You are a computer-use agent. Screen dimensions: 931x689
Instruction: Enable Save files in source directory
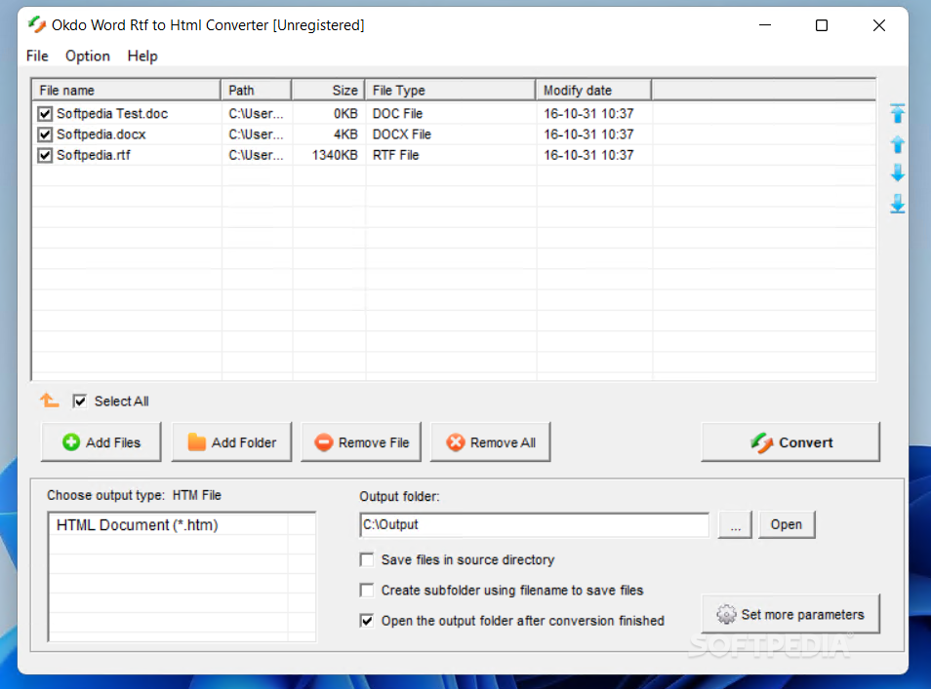click(x=367, y=559)
